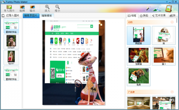Click the Funny Photo Maker app icon
Viewport: 179px width, 110px height.
point(3,2)
